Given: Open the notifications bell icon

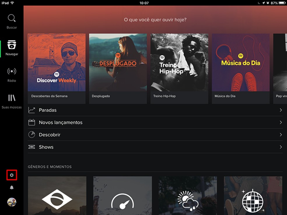Looking at the screenshot, I should click(11, 188).
